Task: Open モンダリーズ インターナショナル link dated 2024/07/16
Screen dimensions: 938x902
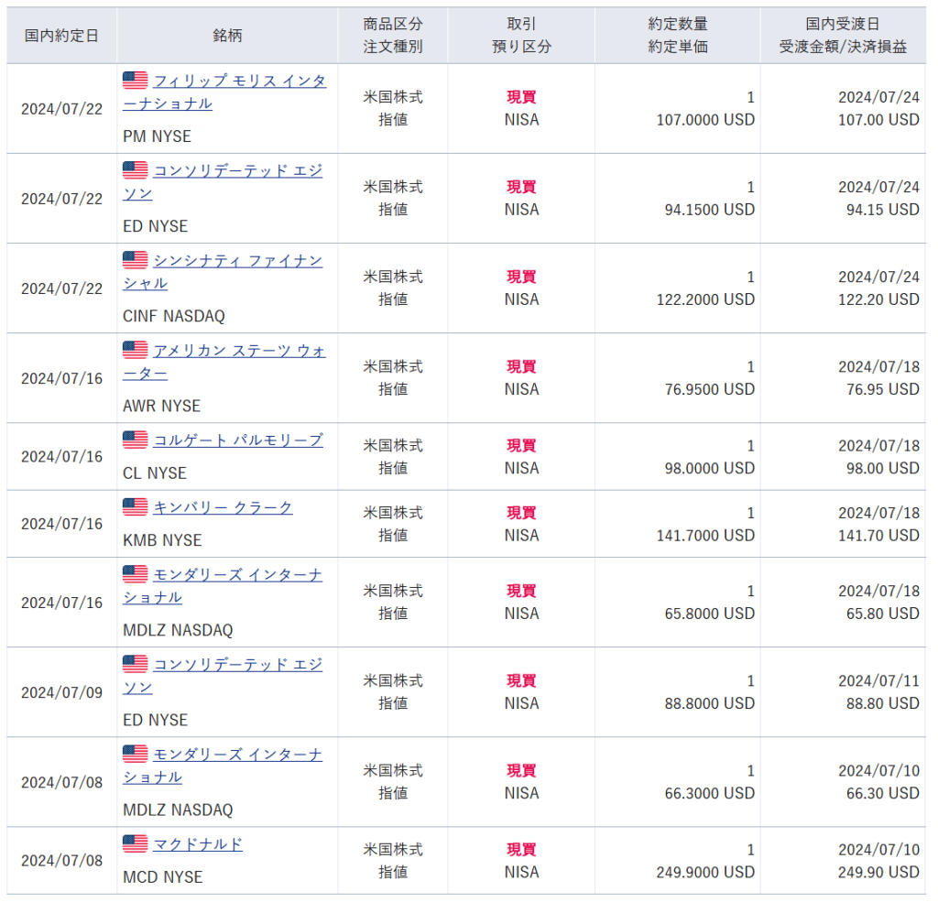Action: click(x=237, y=575)
